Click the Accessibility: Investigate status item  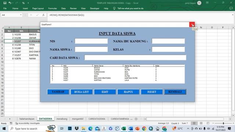28,123
